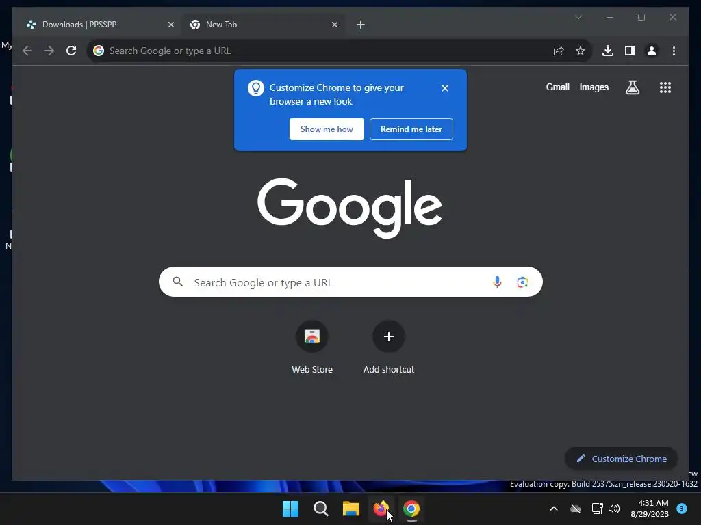Expand the tab search chevron
This screenshot has width=701, height=525.
578,17
